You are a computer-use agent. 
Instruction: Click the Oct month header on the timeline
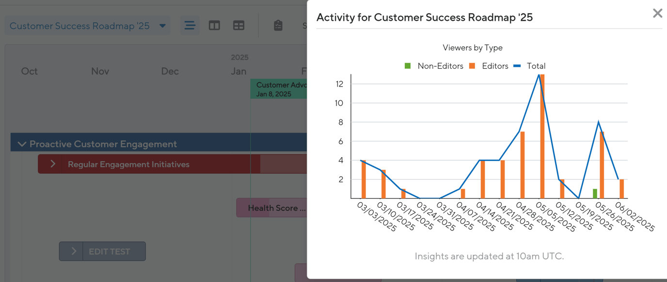click(29, 71)
